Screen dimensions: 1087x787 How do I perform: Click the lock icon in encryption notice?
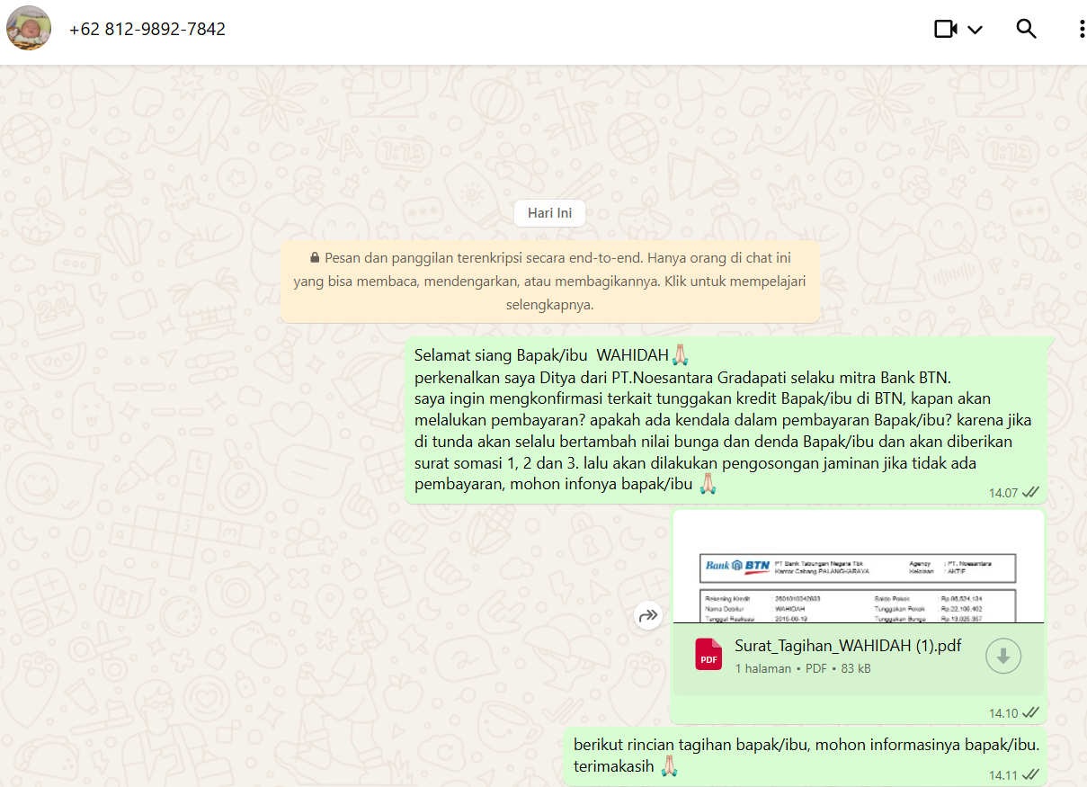tap(314, 257)
